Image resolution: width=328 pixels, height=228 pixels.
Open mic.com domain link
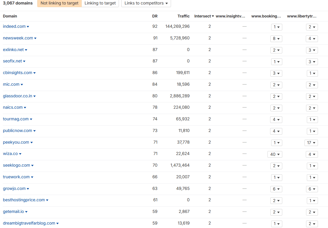[x=11, y=84]
